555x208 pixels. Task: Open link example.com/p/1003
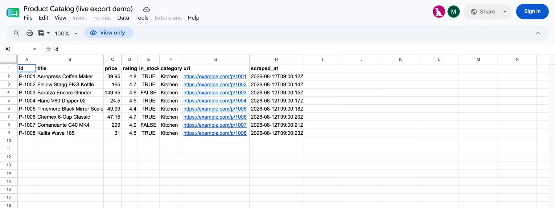tap(215, 92)
